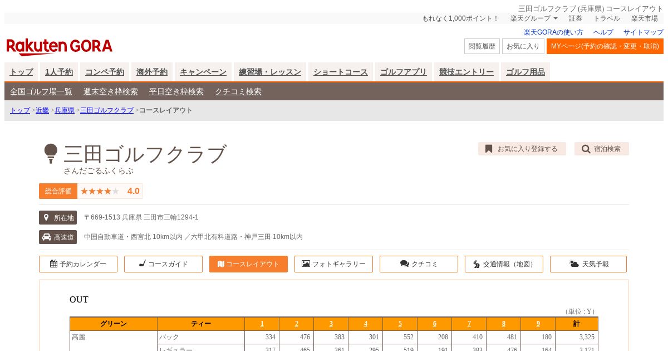Click the お気に入り登録する button
The height and width of the screenshot is (351, 668).
[522, 149]
